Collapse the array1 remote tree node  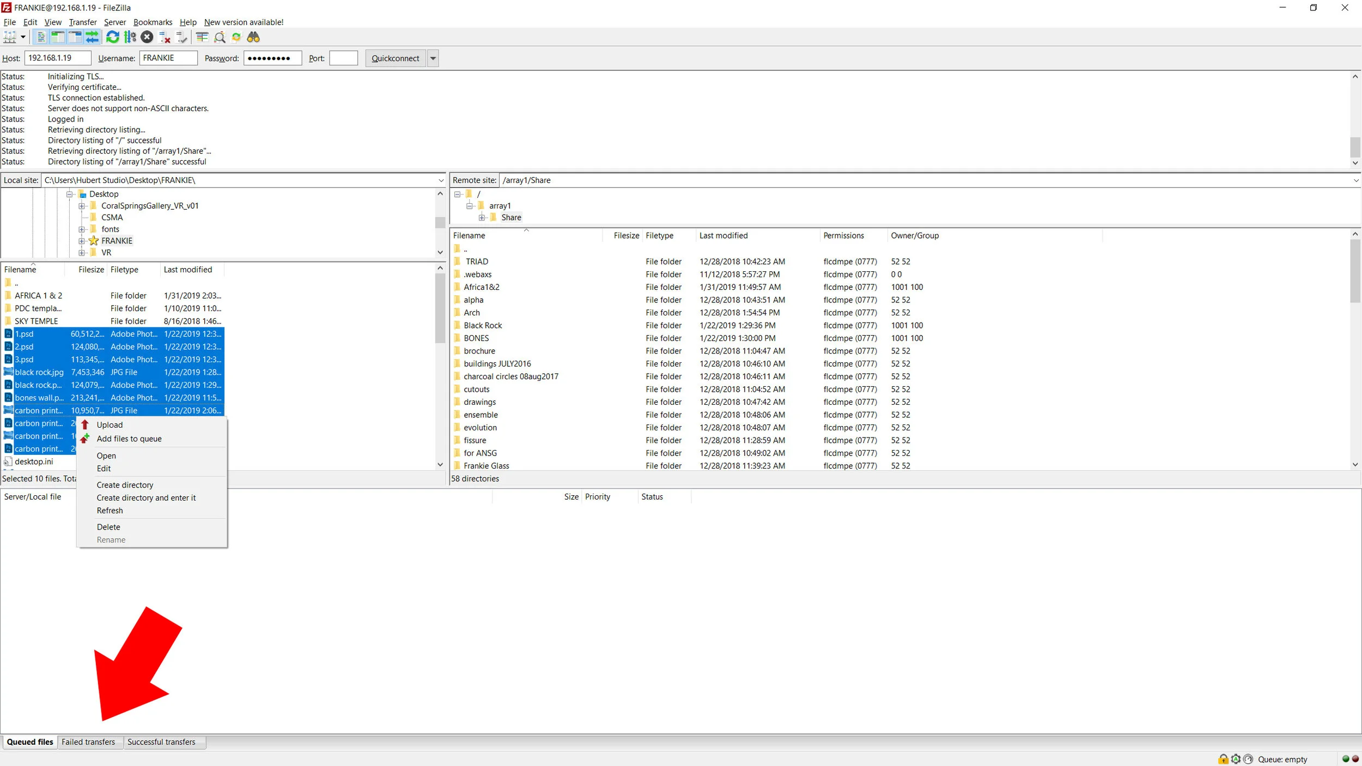click(469, 206)
